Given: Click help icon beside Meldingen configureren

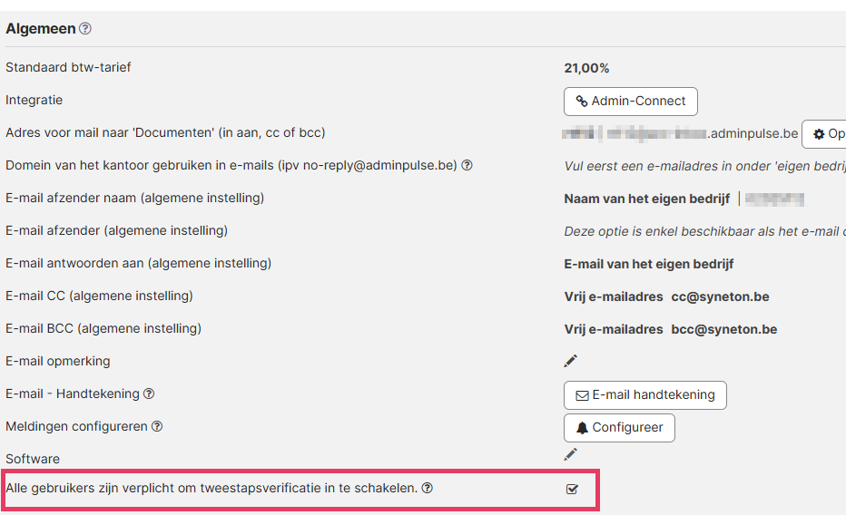Looking at the screenshot, I should tap(157, 427).
